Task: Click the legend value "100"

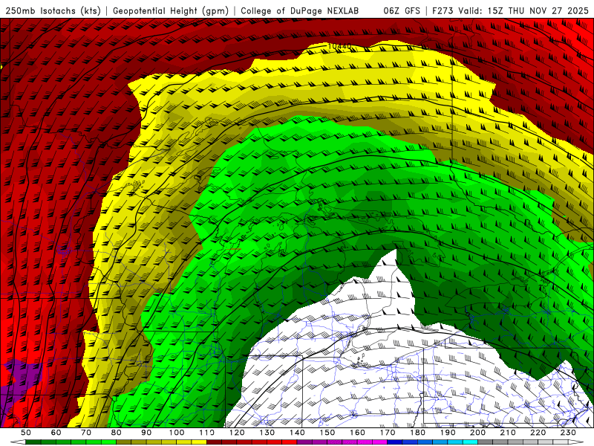Action: click(177, 433)
